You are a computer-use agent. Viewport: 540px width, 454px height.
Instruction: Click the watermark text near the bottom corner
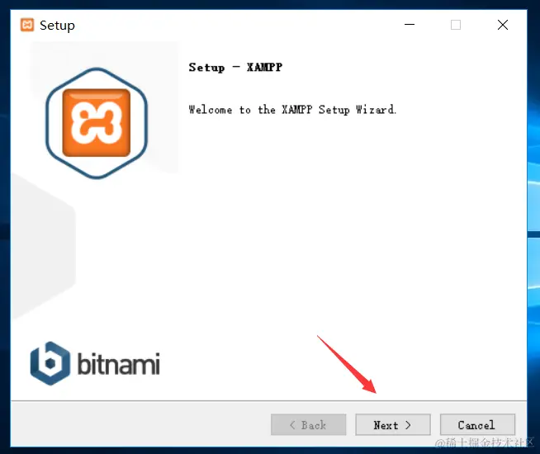(x=485, y=442)
